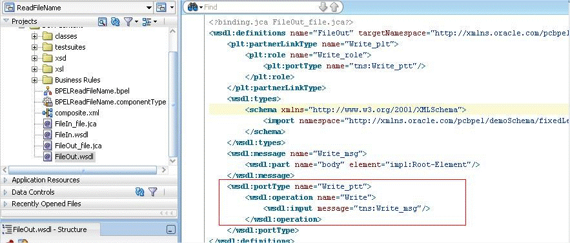Click the wsdl:message name="Write_msg" line

297,153
